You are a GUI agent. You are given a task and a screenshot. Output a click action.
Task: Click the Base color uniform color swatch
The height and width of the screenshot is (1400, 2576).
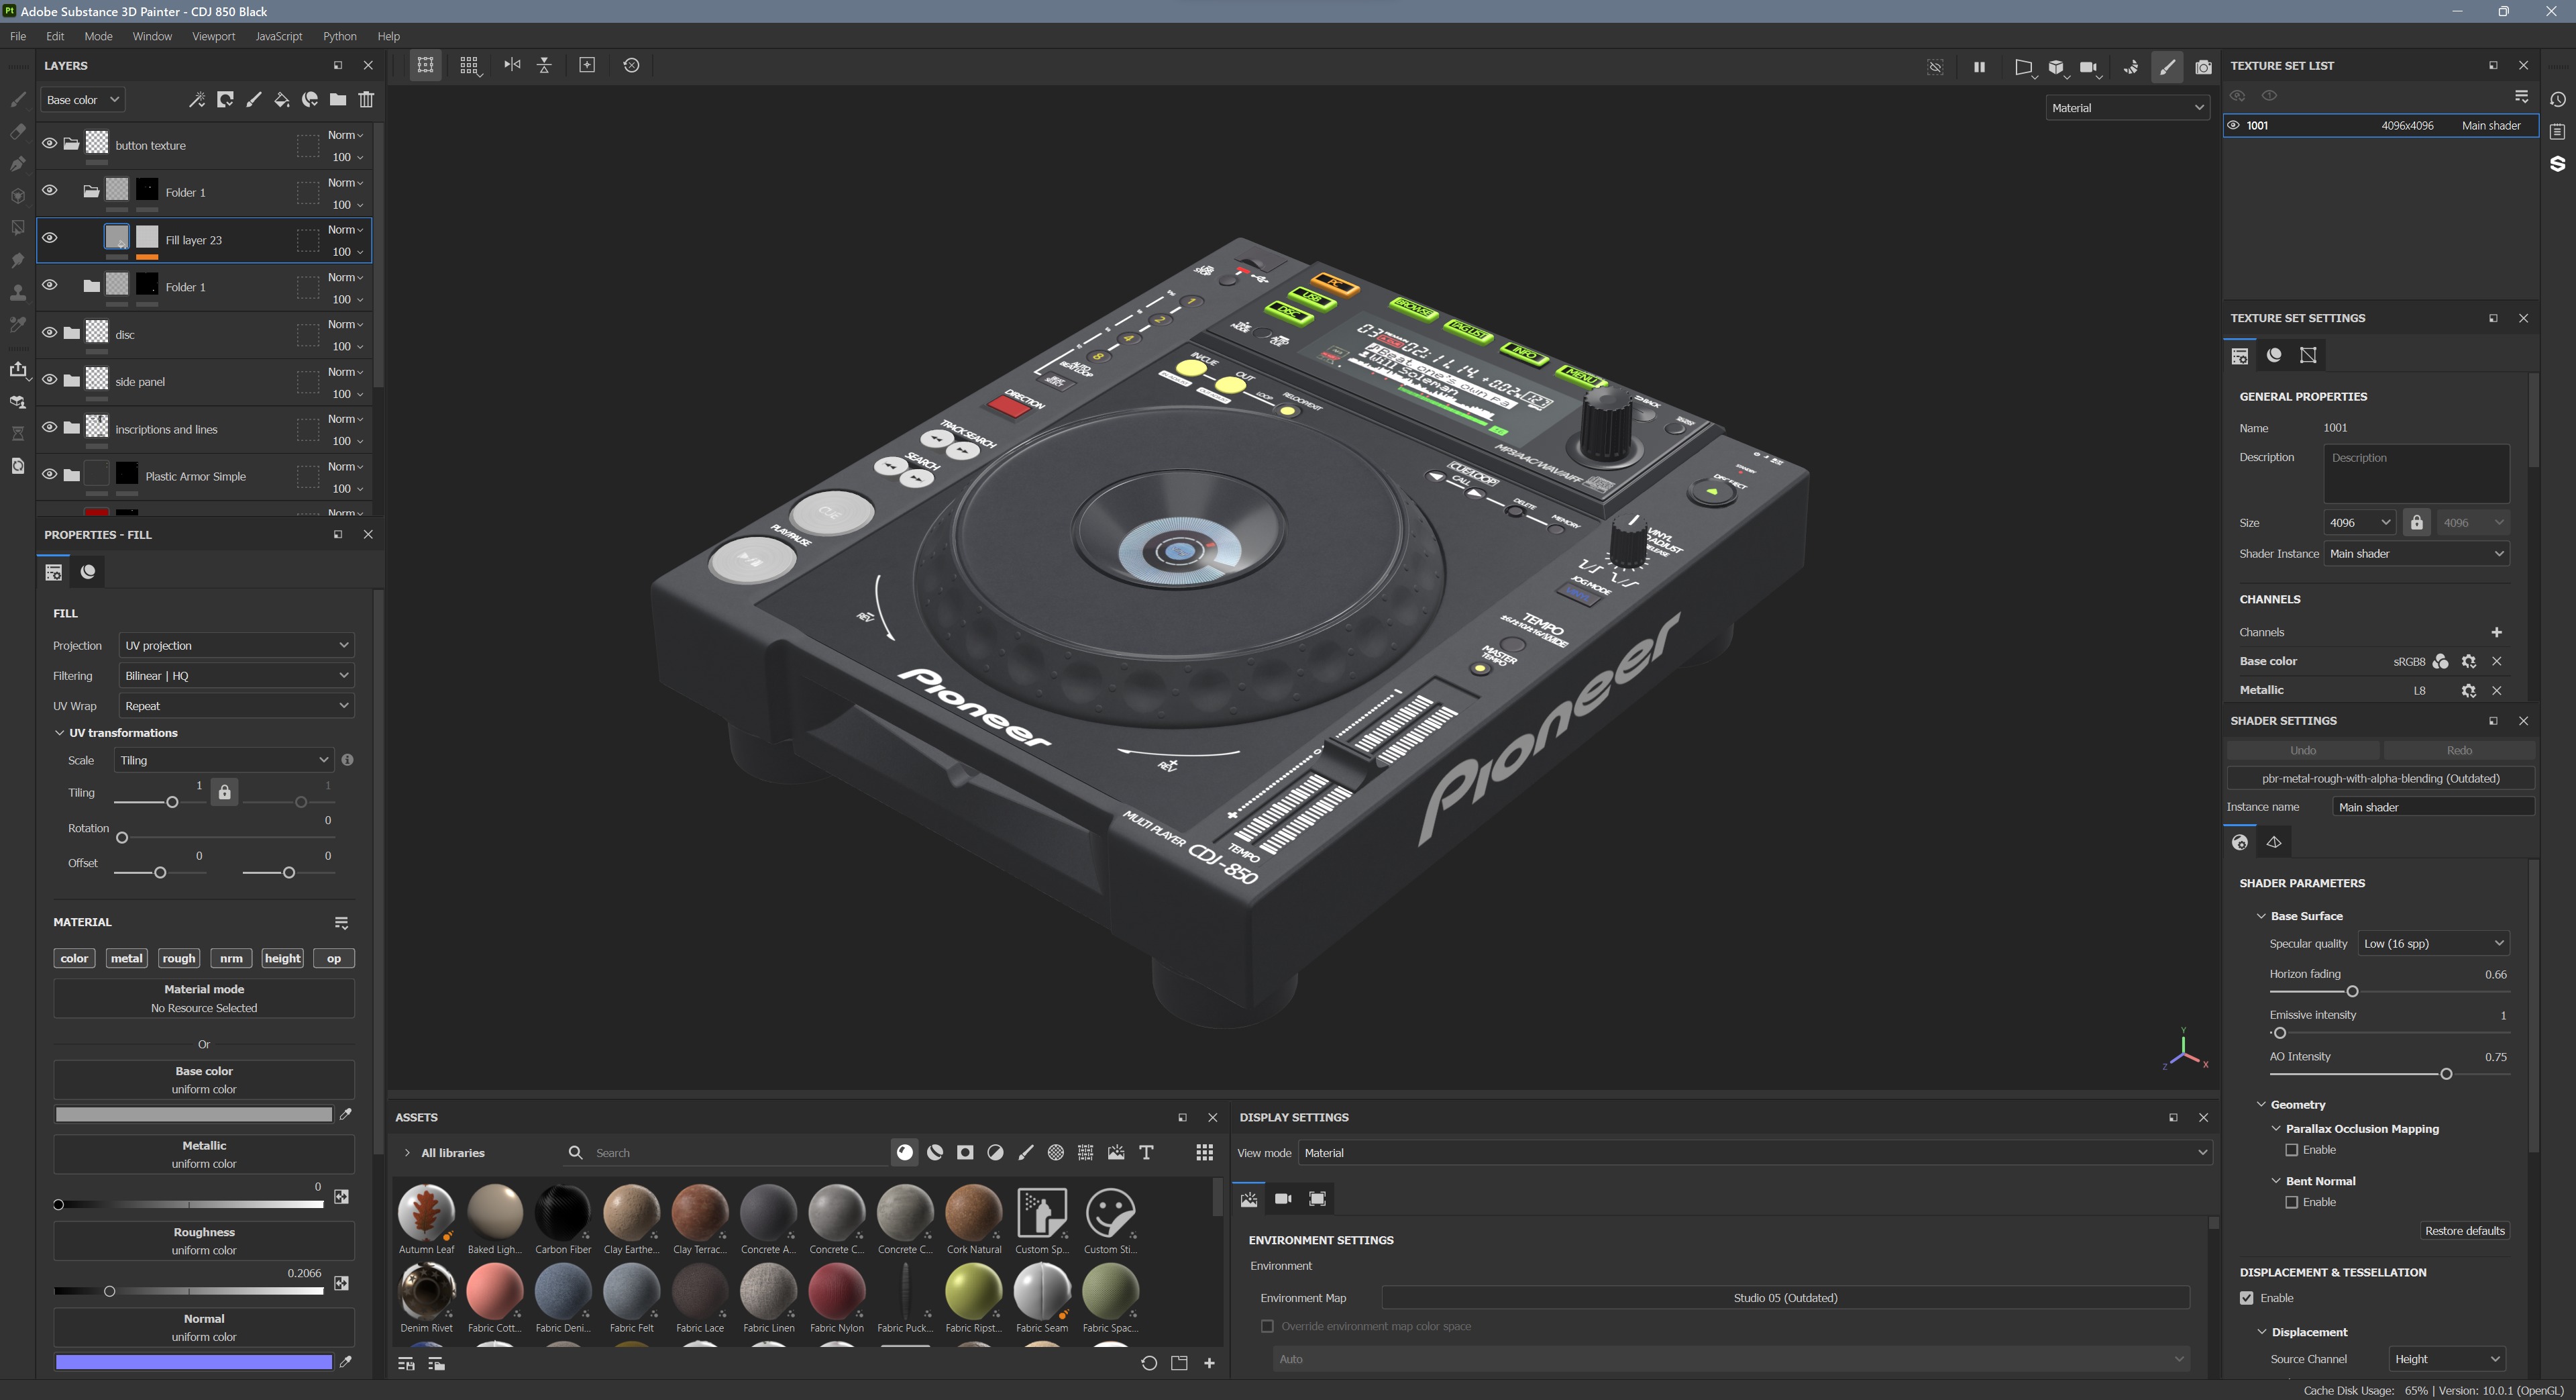pyautogui.click(x=193, y=1114)
